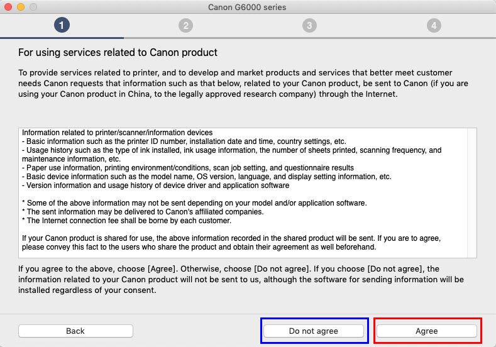Decline with the Do not agree button
The width and height of the screenshot is (496, 347).
(314, 331)
